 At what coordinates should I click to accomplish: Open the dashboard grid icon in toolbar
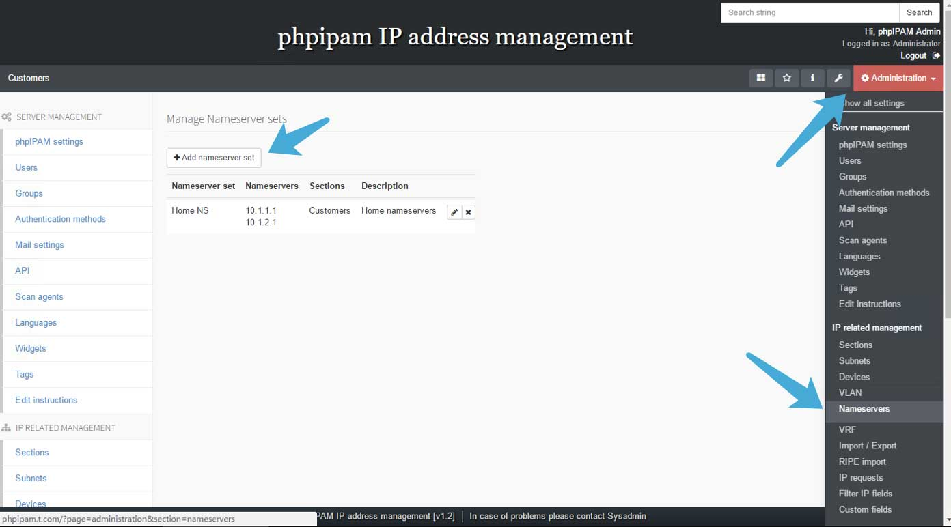(x=760, y=78)
